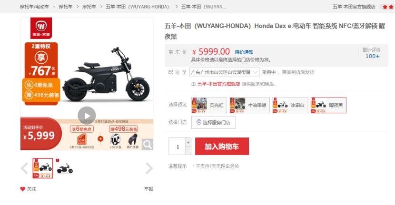Click the magnifier zoom icon on product image
Viewport: 395px width, 205px height.
[148, 145]
